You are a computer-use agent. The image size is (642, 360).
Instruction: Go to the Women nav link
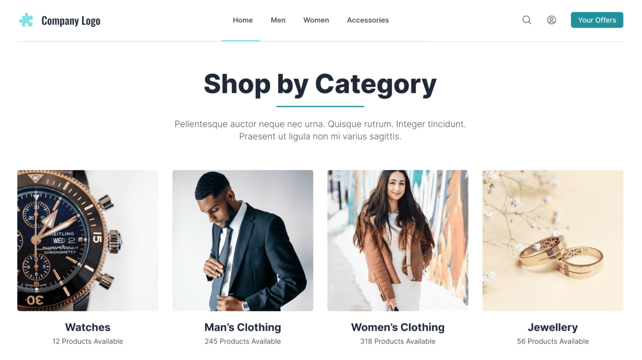click(316, 20)
